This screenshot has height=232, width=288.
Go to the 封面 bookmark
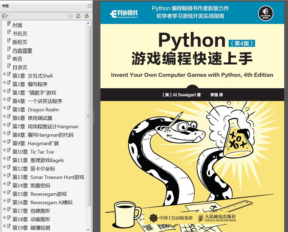tap(17, 25)
